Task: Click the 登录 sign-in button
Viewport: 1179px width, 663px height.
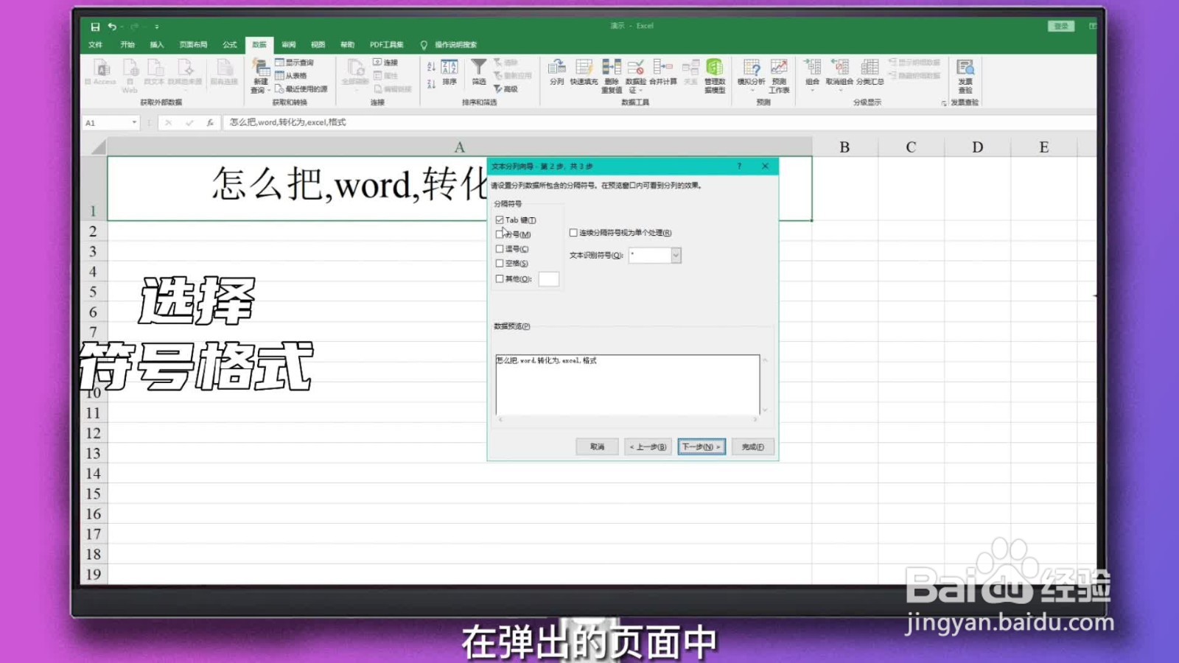Action: [1061, 27]
